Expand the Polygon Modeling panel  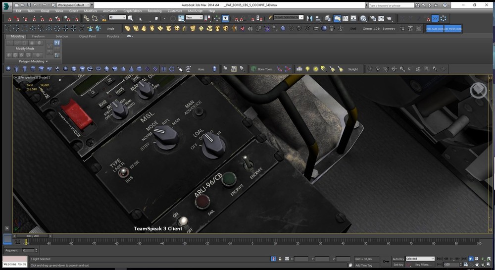pyautogui.click(x=33, y=61)
